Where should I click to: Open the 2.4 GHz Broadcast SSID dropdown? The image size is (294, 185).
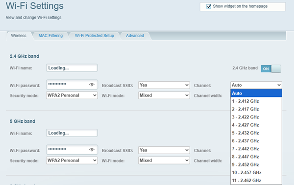(x=164, y=85)
